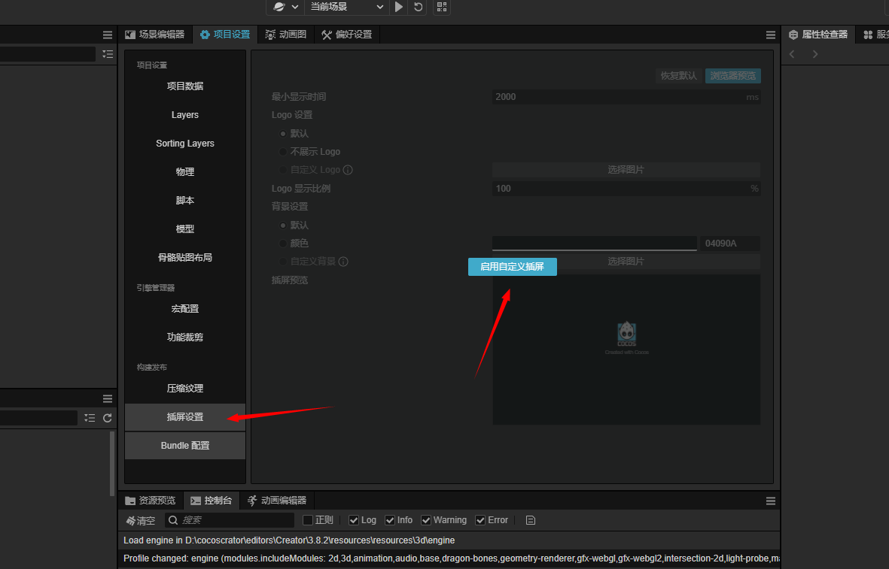This screenshot has width=889, height=569.
Task: Go back with inspector left arrow
Action: pyautogui.click(x=792, y=54)
